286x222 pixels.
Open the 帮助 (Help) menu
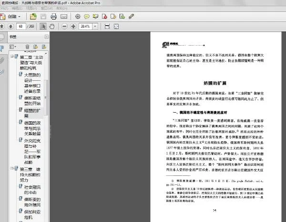(x=61, y=9)
